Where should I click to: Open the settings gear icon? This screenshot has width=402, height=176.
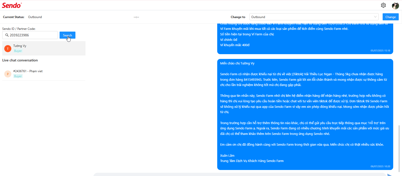383,5
